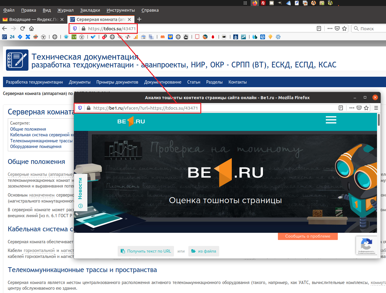Click the reCAPTCHA badge on Be1.ru page
The height and width of the screenshot is (293, 386).
[366, 245]
